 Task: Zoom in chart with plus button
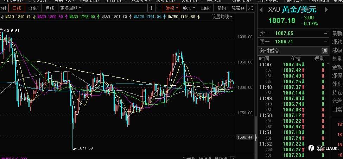(151, 8)
